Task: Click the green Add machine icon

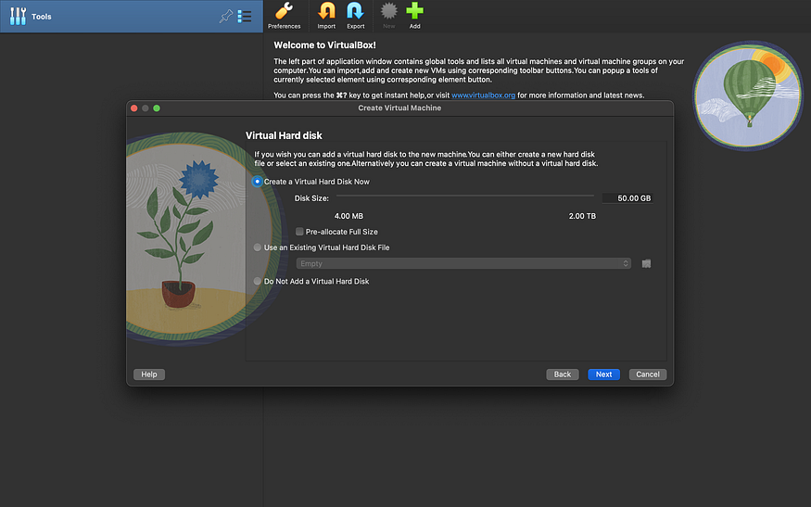Action: pos(415,16)
